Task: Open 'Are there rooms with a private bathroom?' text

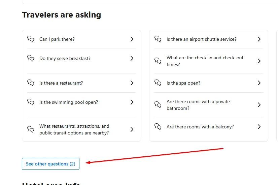Action: tap(198, 105)
